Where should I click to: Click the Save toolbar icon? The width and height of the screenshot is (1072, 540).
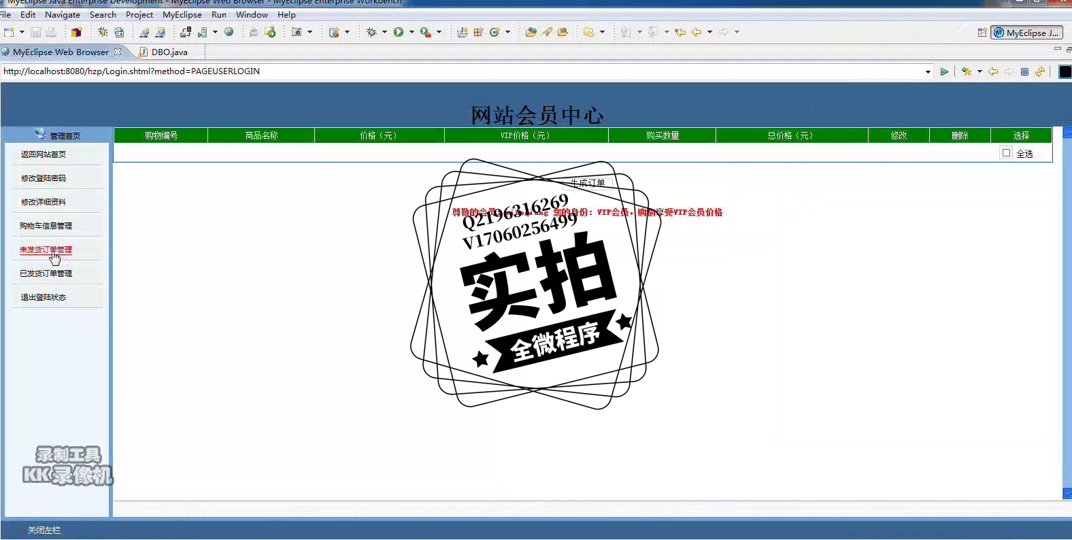point(35,32)
